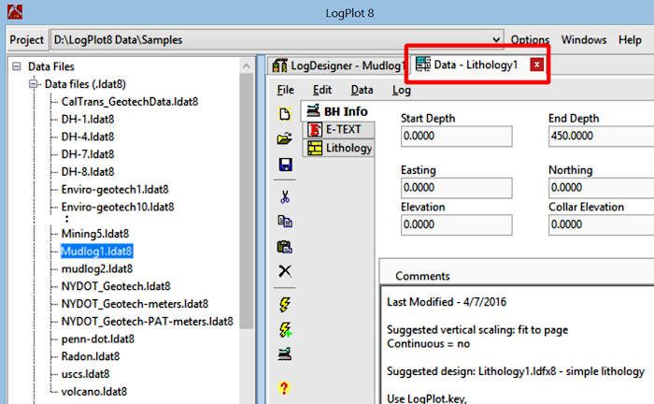The height and width of the screenshot is (404, 654).
Task: Click the New file icon in the data toolbar
Action: 285,113
